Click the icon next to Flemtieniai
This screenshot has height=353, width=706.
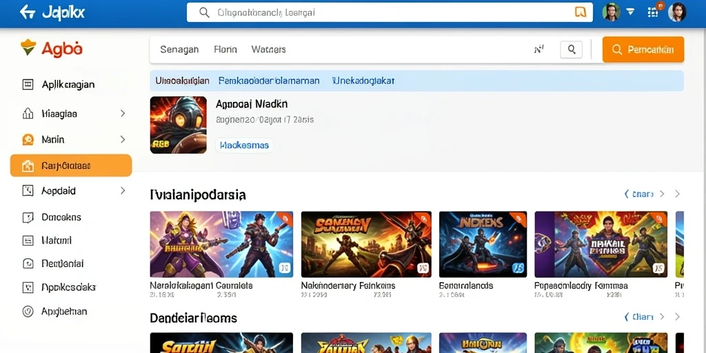tap(28, 264)
